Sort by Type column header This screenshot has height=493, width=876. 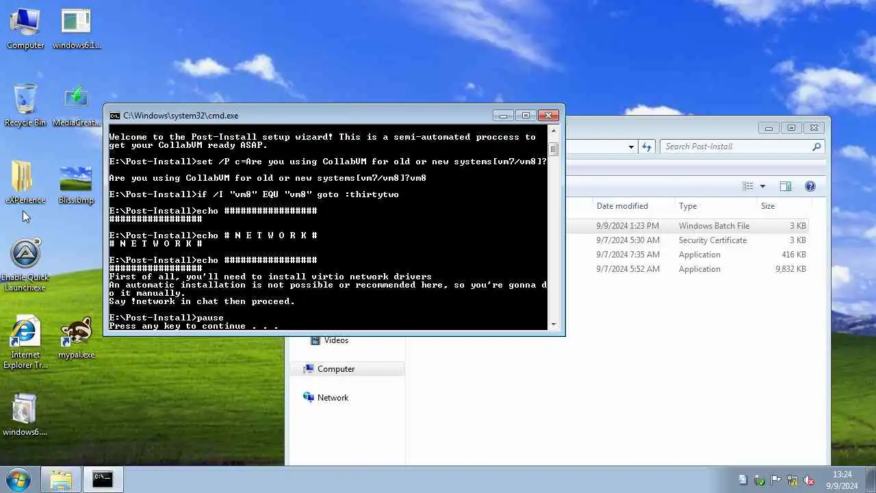coord(688,205)
